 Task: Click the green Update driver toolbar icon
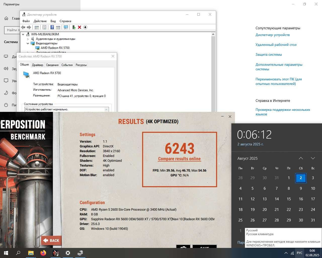click(74, 27)
